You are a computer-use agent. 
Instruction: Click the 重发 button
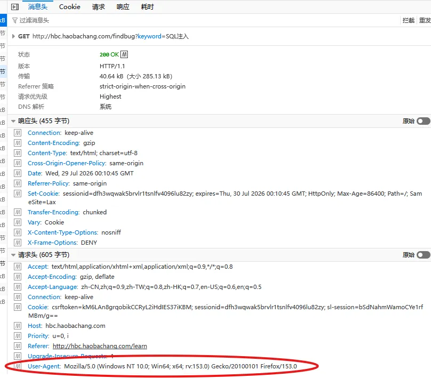(x=425, y=20)
